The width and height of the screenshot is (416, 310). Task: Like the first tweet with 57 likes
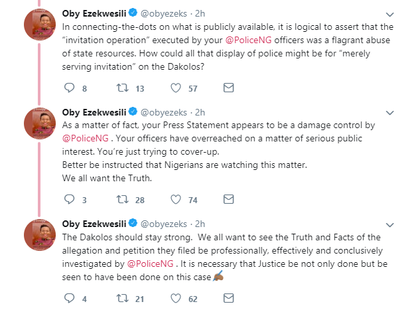pos(176,88)
